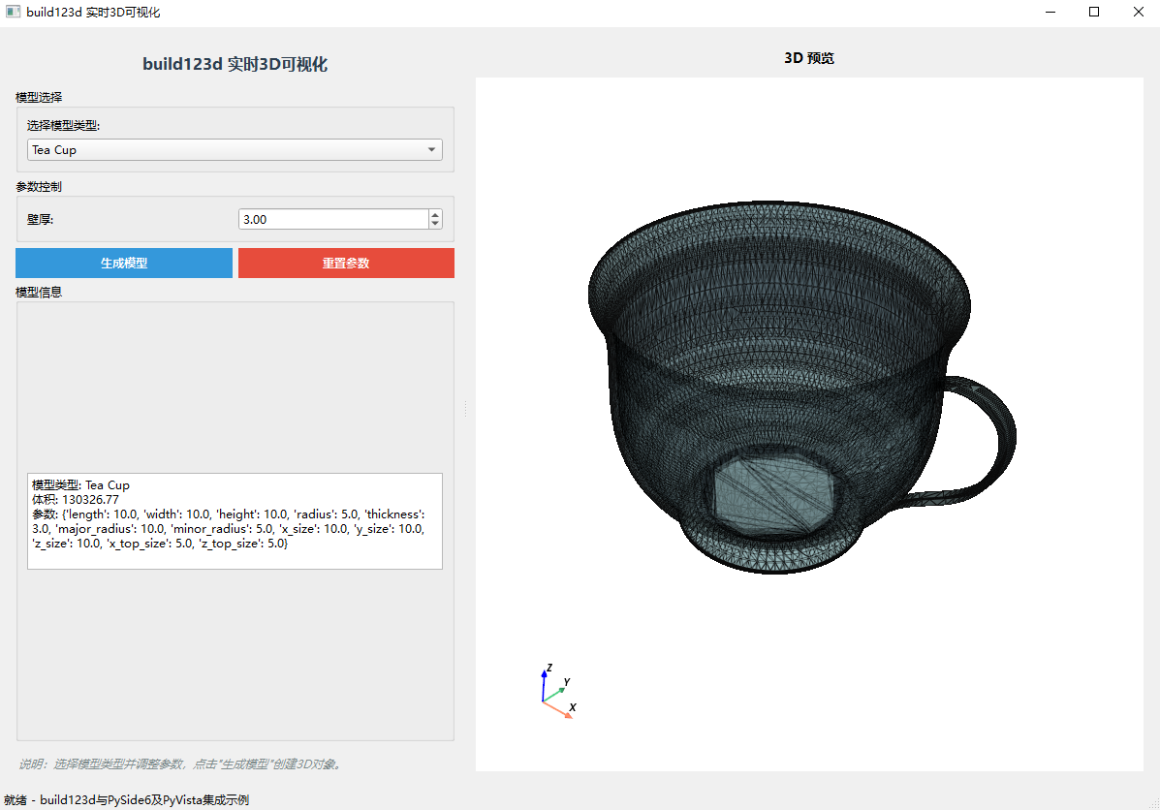Click the build123d app icon in title bar

coord(13,12)
